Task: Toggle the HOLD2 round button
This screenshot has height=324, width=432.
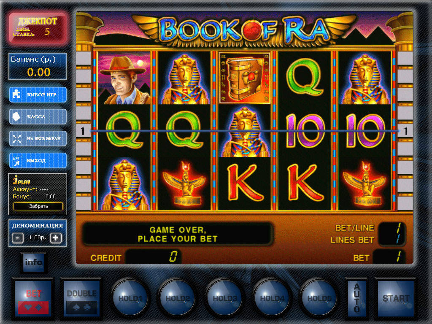Action: [x=178, y=298]
